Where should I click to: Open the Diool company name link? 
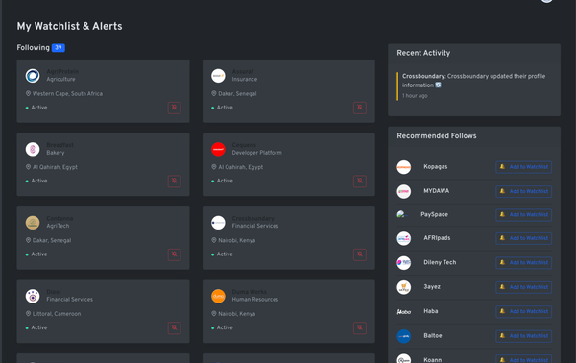coord(54,292)
